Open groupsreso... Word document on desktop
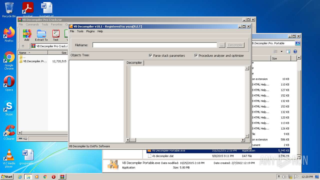Image resolution: width=320 pixels, height=180 pixels. point(28,157)
